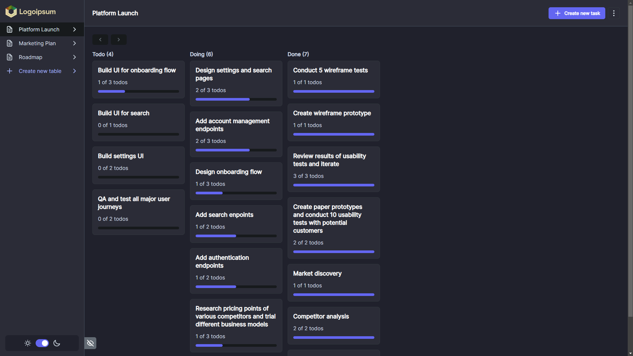Click '0 of 1 todos' text
Screen dimensions: 633x356
[x=112, y=125]
